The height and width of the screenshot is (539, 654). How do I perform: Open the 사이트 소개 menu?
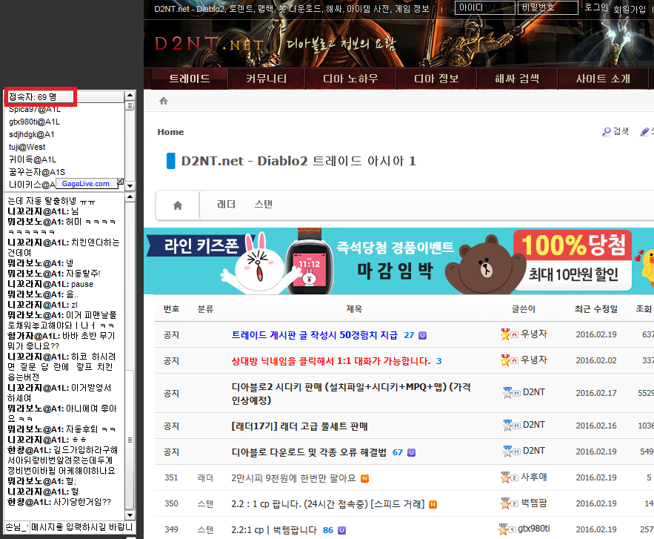[x=603, y=79]
